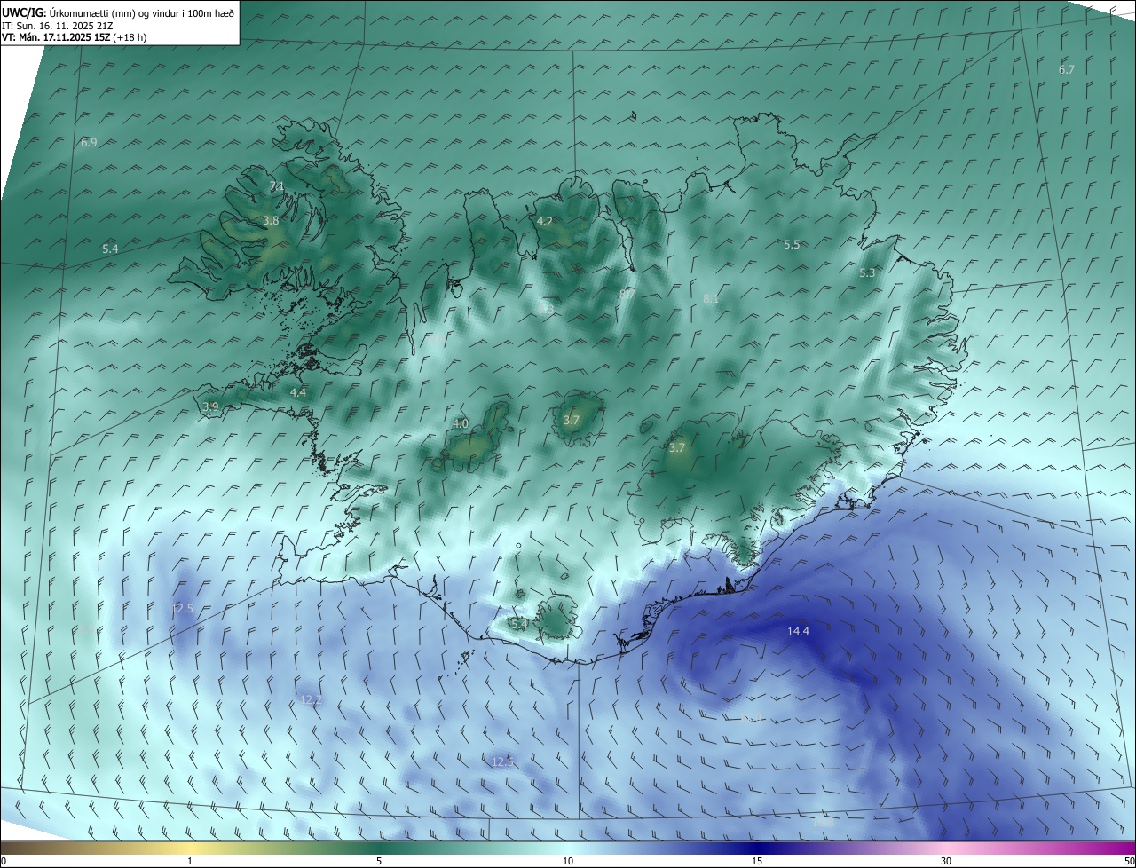Click the 3.8 value label
This screenshot has height=868, width=1136.
[x=271, y=220]
